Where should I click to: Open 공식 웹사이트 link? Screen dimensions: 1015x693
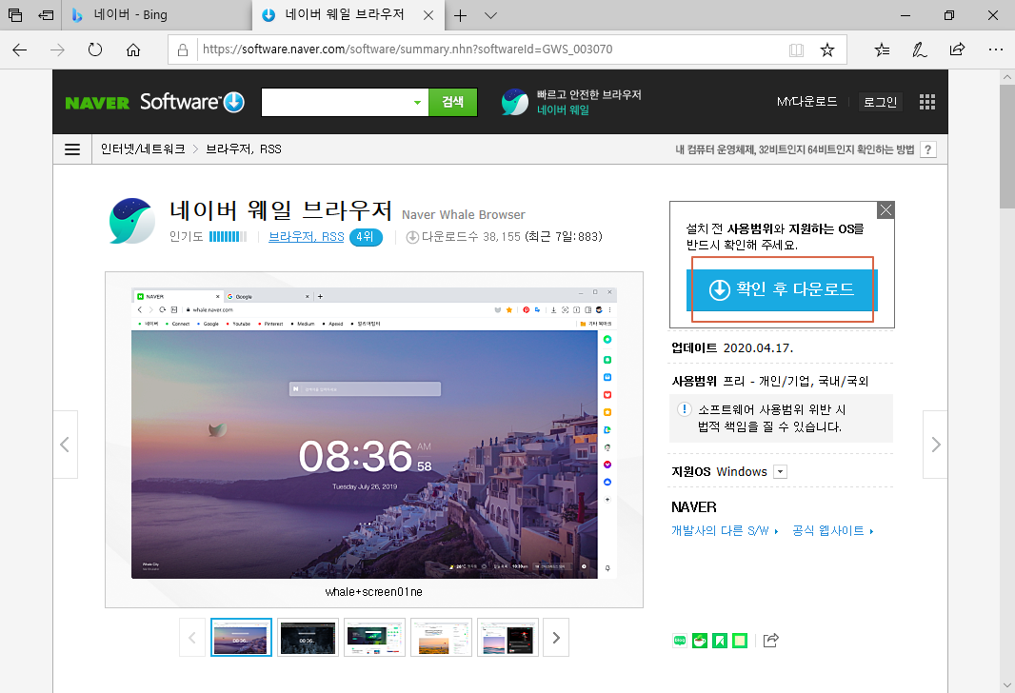832,531
